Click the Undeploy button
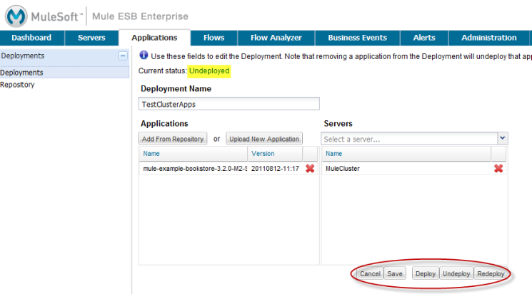This screenshot has height=294, width=532. pyautogui.click(x=456, y=273)
